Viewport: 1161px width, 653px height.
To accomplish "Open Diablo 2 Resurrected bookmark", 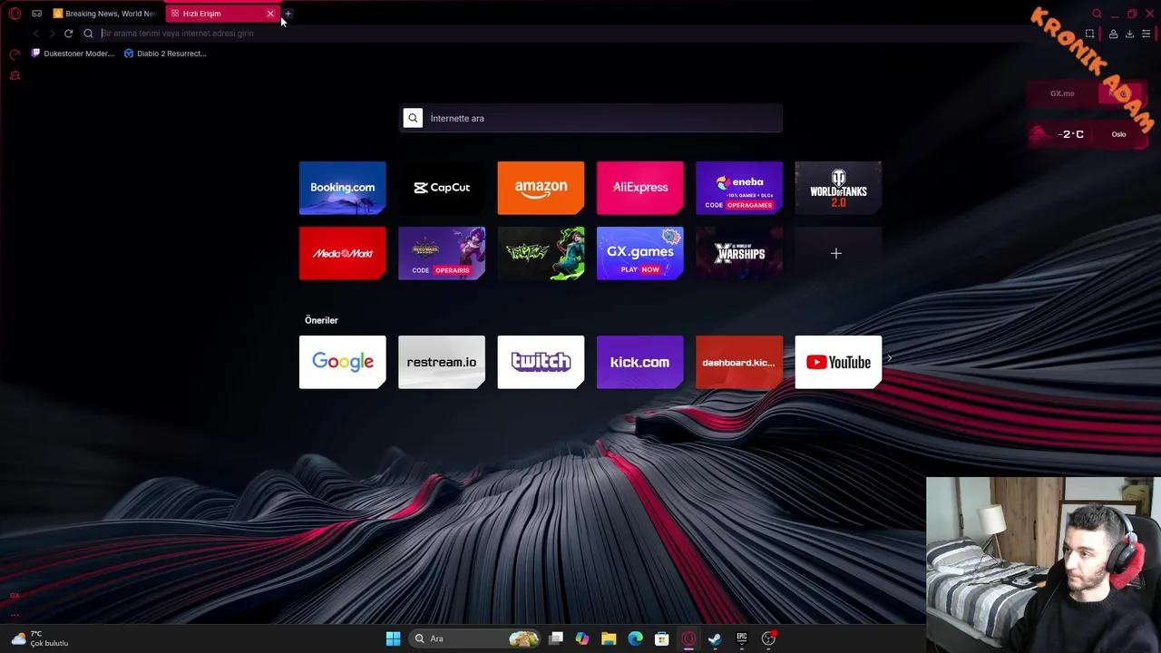I will pyautogui.click(x=165, y=54).
